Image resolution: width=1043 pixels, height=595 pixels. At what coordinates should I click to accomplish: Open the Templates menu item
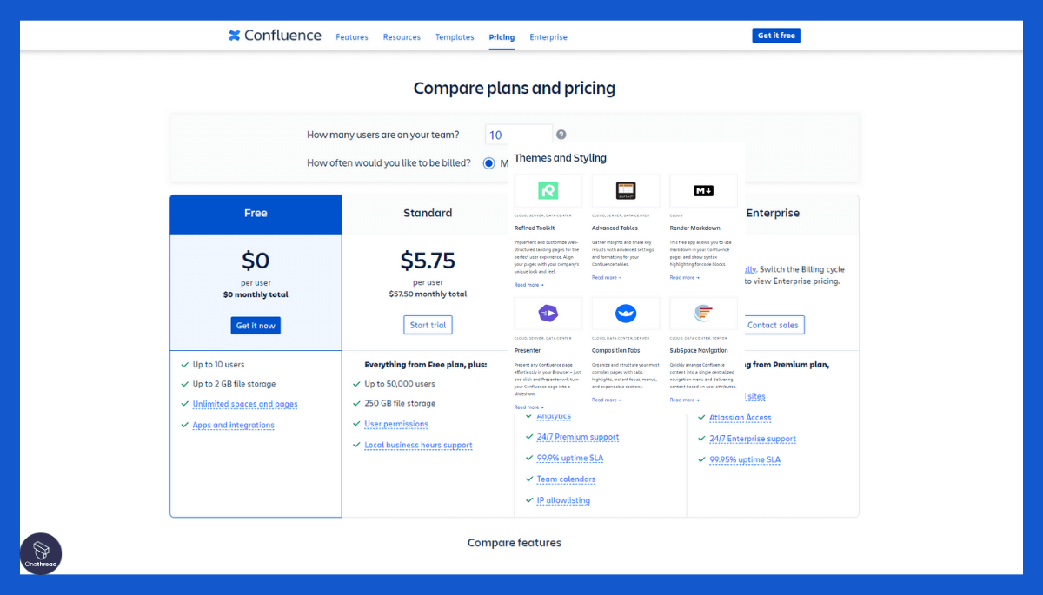(455, 37)
